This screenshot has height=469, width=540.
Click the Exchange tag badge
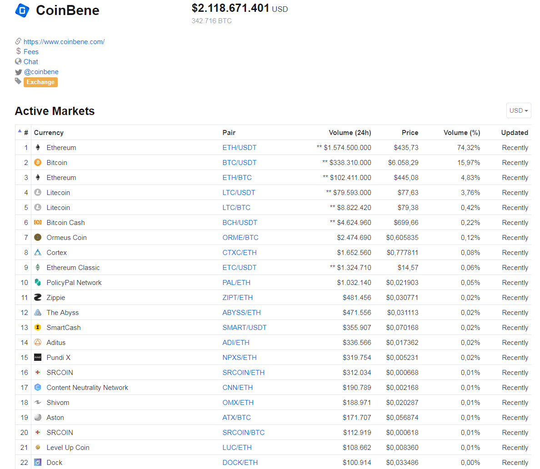[x=40, y=82]
